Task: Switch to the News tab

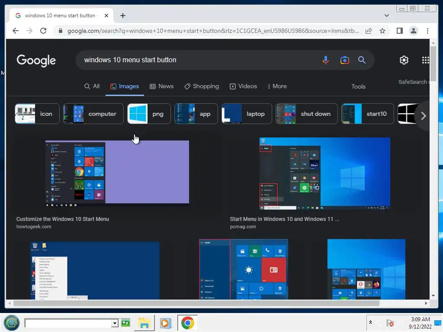Action: [161, 86]
